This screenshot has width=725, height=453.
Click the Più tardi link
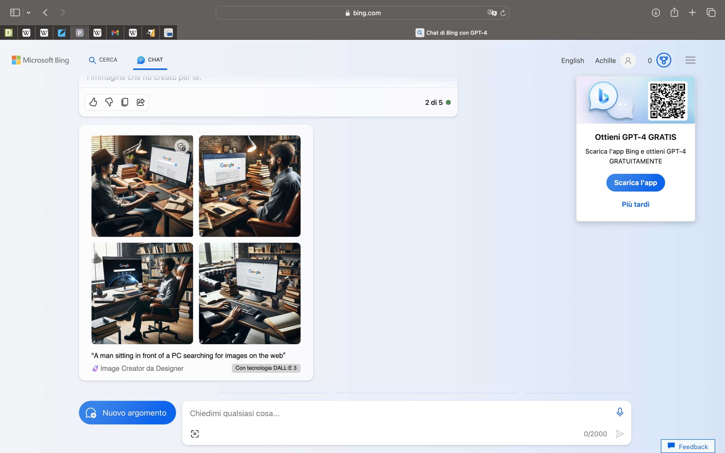click(635, 204)
